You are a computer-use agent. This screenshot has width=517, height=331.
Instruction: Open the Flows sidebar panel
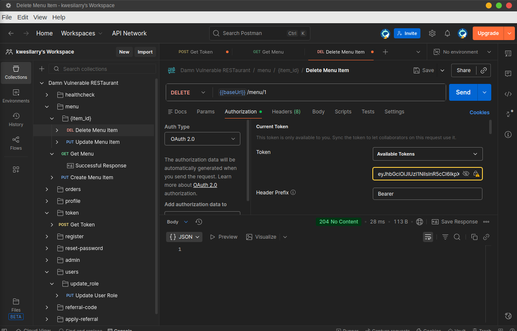coord(16,143)
